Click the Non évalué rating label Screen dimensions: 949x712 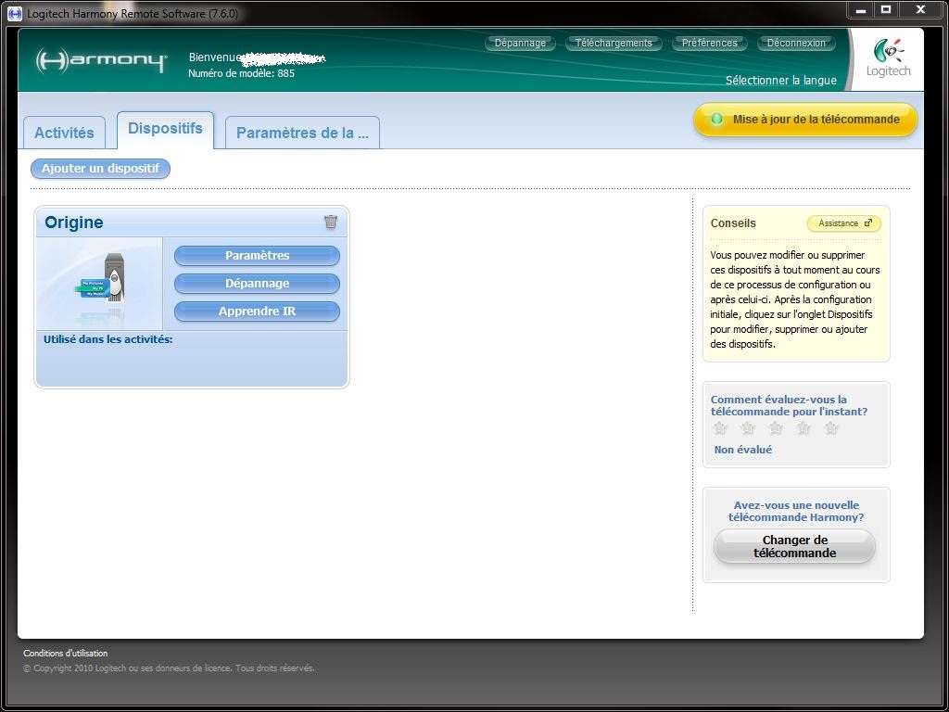coord(742,450)
